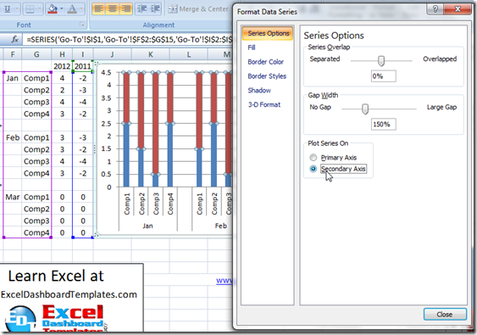Open the Border Styles tab
Screen dimensions: 477x335
click(x=267, y=76)
